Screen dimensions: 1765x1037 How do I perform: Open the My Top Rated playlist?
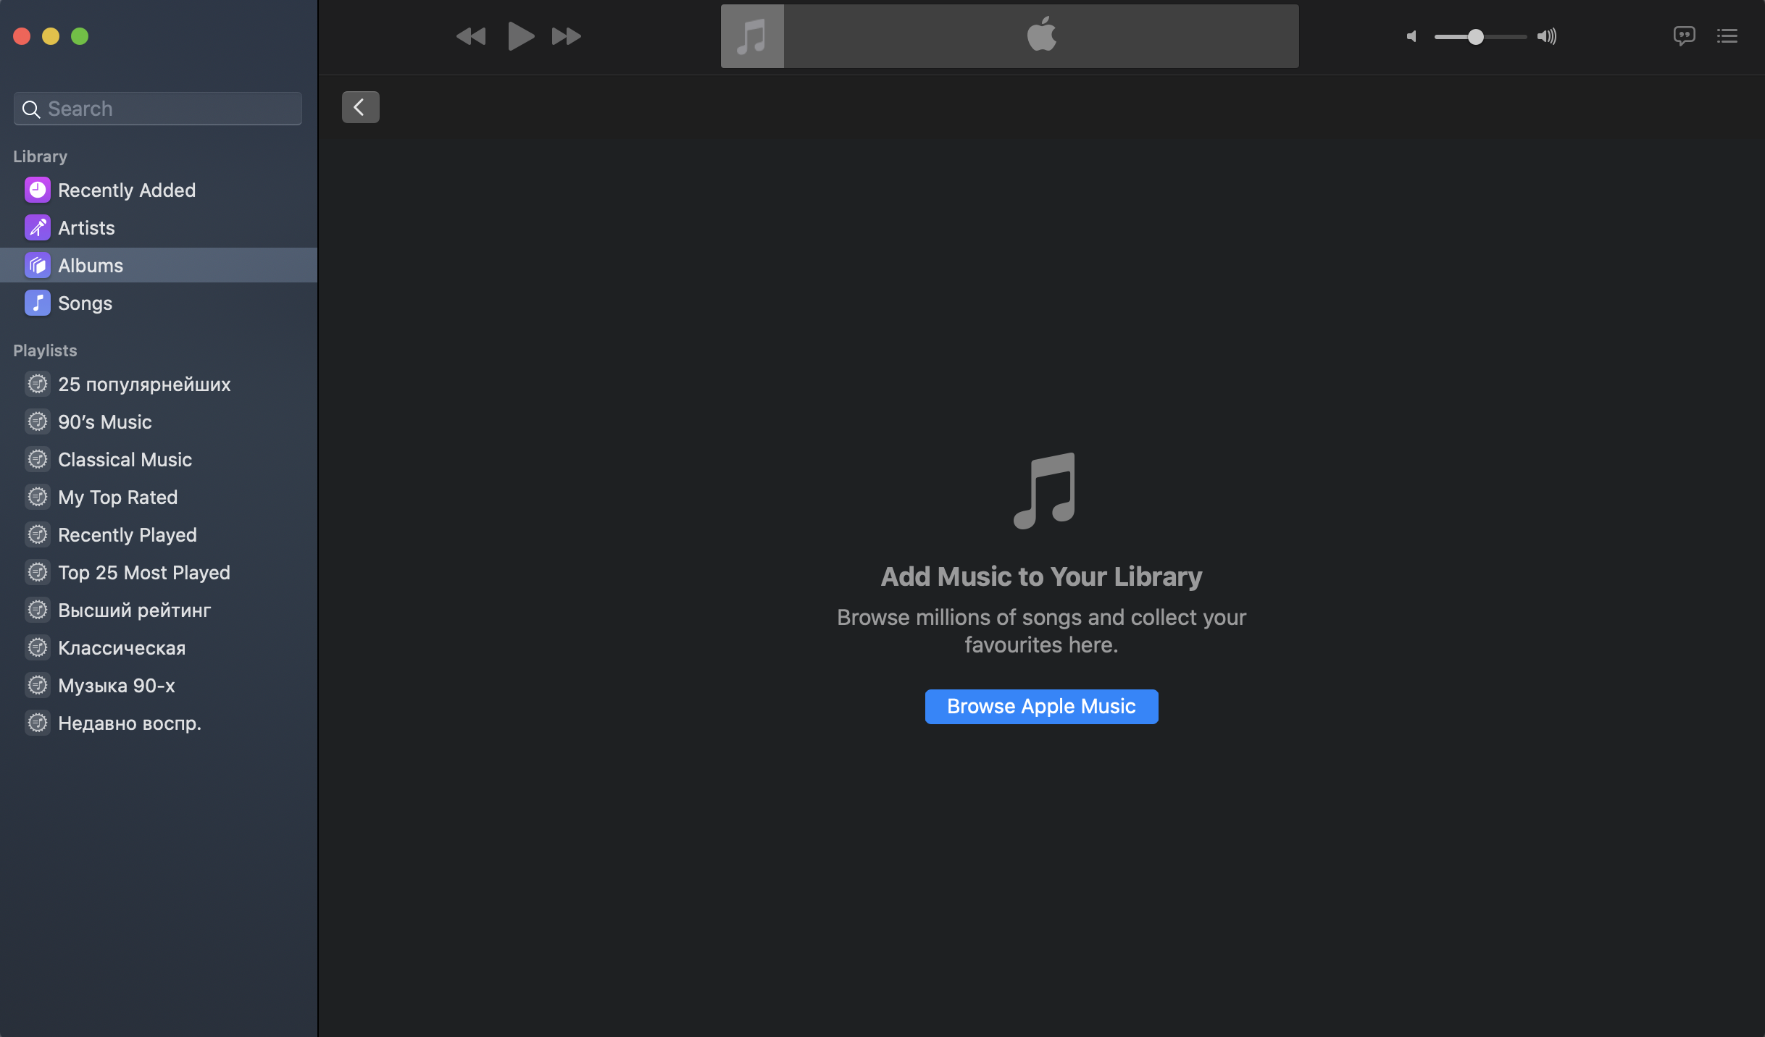117,497
